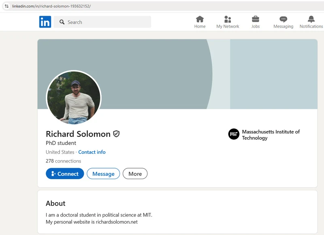
Task: Open the Home icon in navigation
Action: point(200,19)
